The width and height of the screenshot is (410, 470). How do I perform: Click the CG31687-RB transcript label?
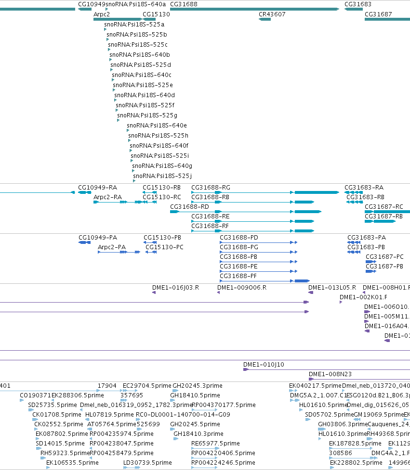pos(384,216)
